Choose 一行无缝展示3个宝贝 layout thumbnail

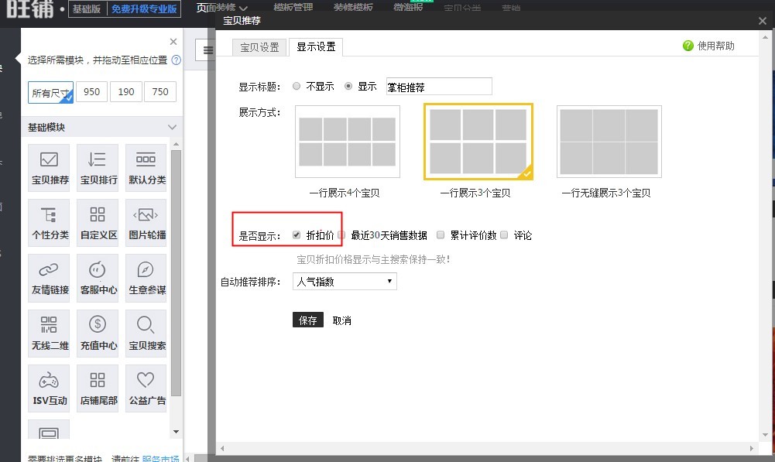pyautogui.click(x=609, y=142)
